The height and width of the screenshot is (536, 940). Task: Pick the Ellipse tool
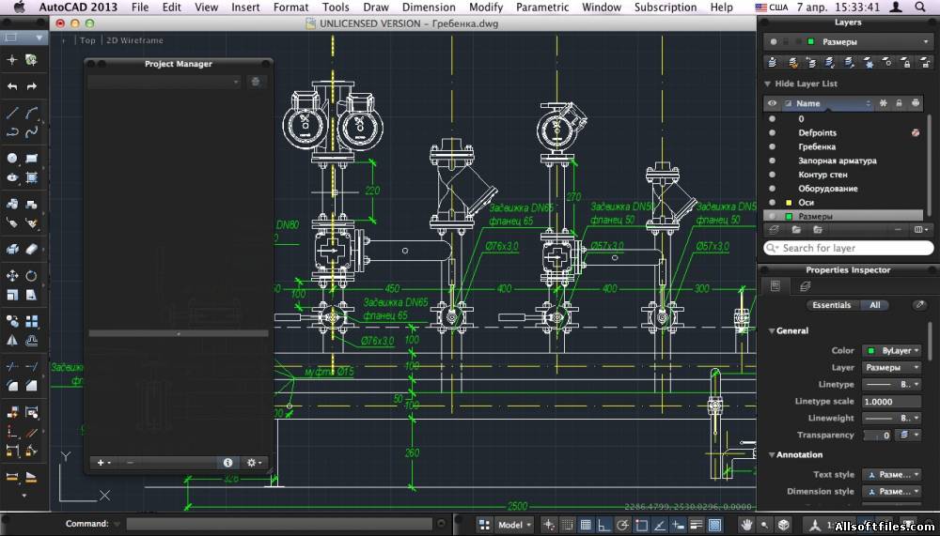12,177
